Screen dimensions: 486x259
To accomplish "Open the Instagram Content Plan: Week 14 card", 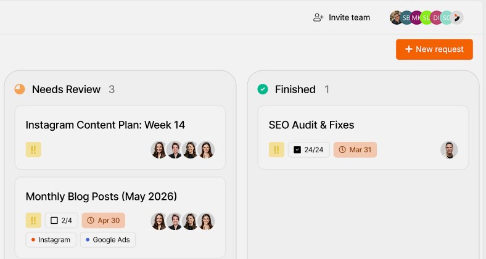I will pos(120,138).
